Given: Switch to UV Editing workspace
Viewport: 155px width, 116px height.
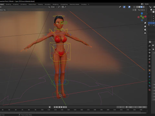Looking at the screenshot, I should point(24,5).
